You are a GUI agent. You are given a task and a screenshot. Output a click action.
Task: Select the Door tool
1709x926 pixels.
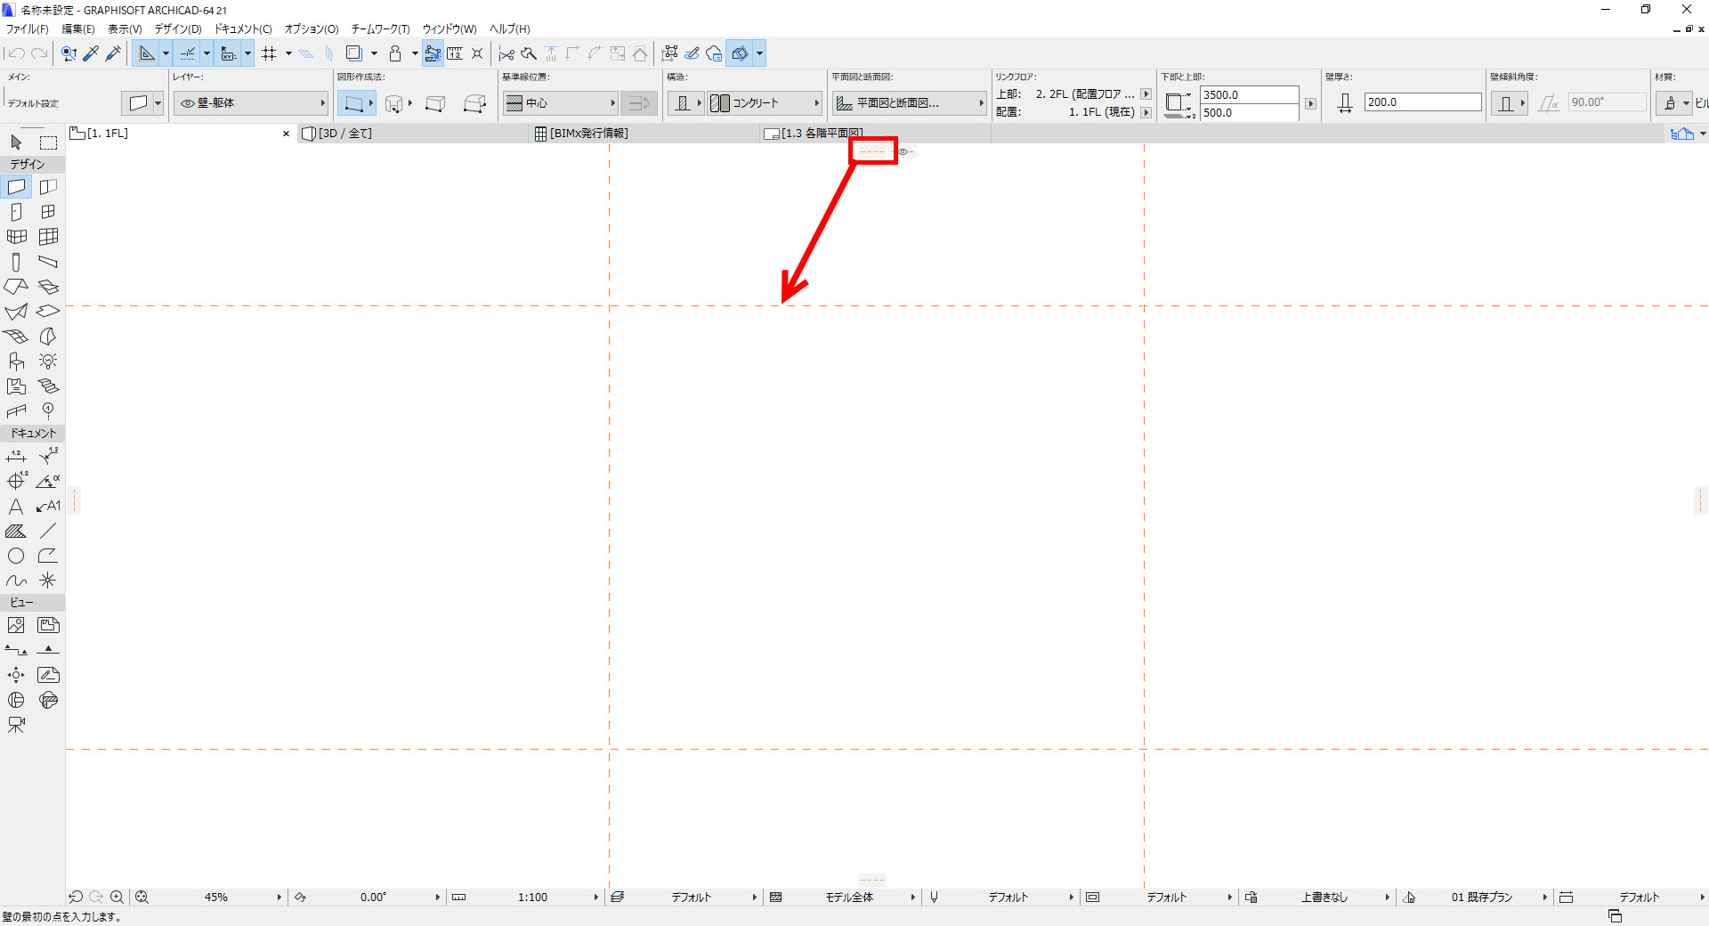16,212
